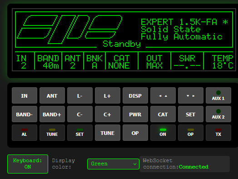This screenshot has width=238, height=179.
Task: Click the plain OP operate button
Action: (x=135, y=133)
